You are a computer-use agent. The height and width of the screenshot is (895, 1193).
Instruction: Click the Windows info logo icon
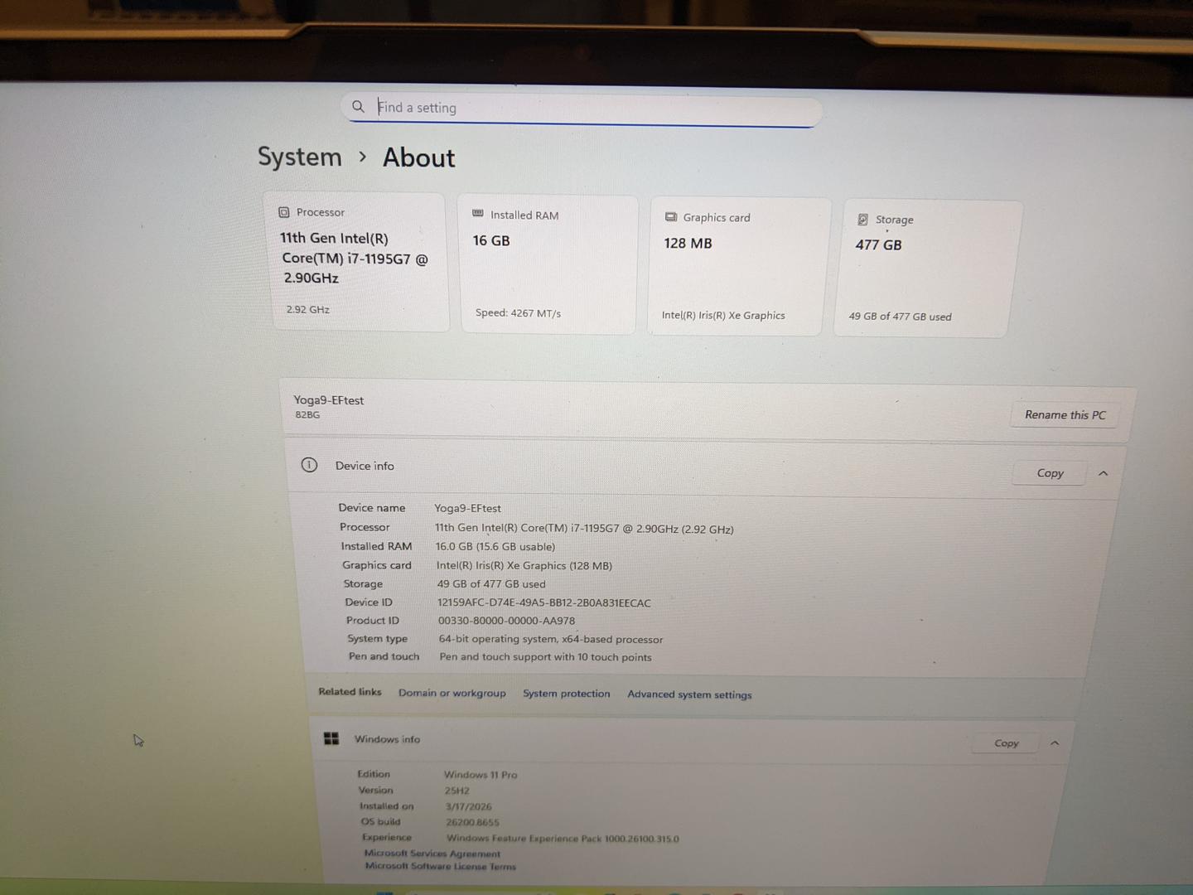[331, 738]
